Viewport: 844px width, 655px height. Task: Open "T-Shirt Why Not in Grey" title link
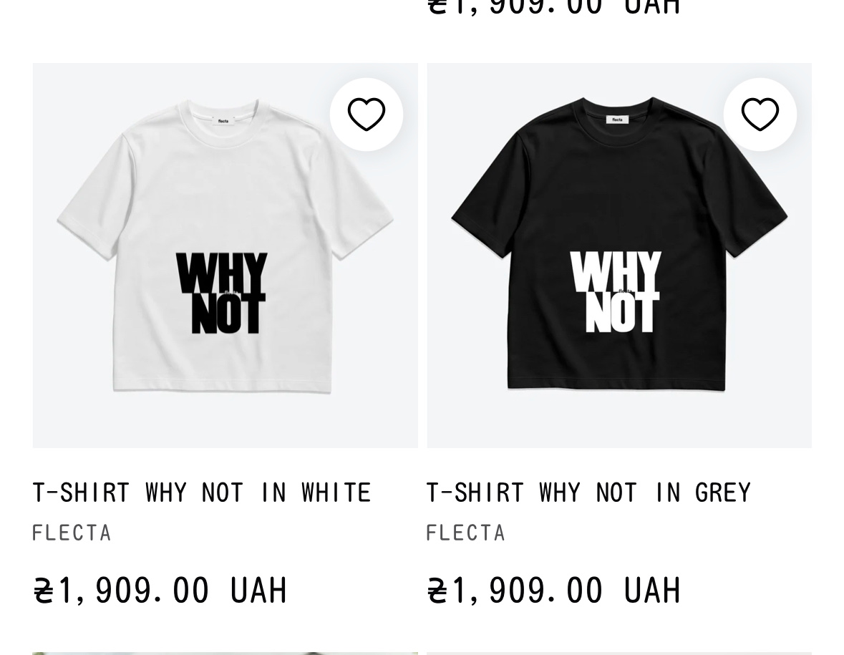click(588, 493)
